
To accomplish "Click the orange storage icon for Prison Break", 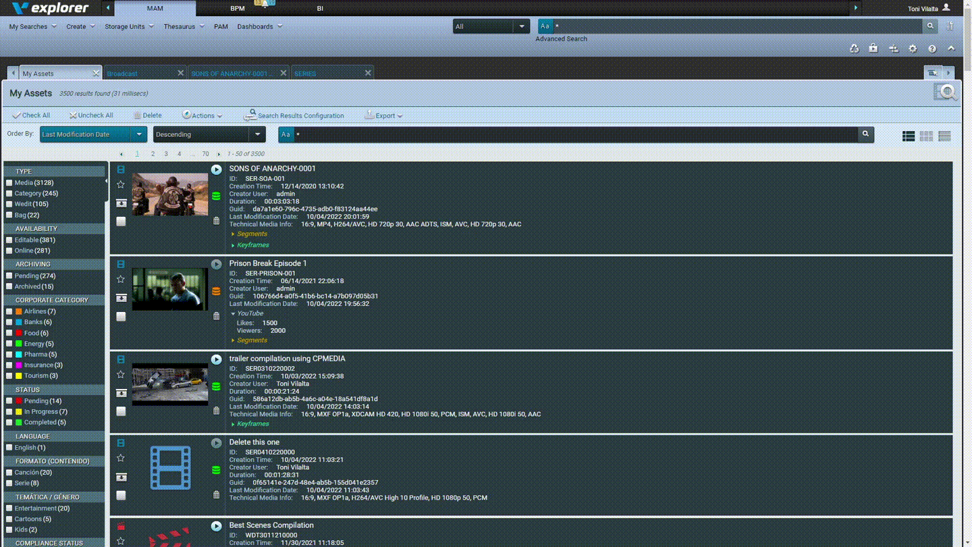I will (x=216, y=291).
